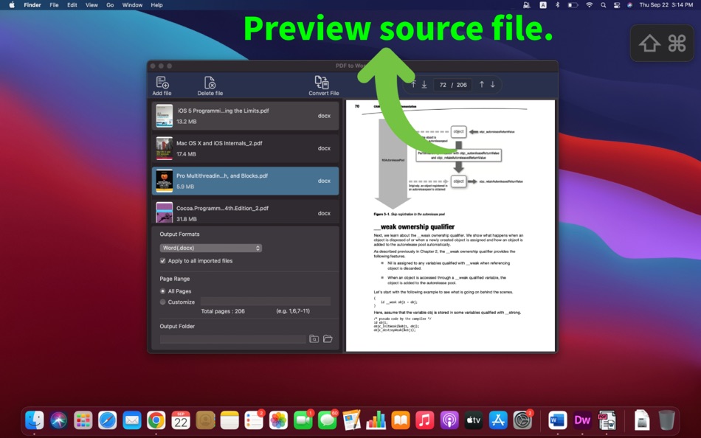Open Numbers from the Dock

(376, 420)
